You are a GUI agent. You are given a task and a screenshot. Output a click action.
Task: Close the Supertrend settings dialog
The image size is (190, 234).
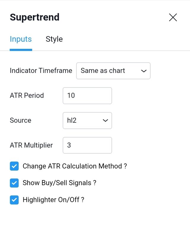[x=173, y=18]
